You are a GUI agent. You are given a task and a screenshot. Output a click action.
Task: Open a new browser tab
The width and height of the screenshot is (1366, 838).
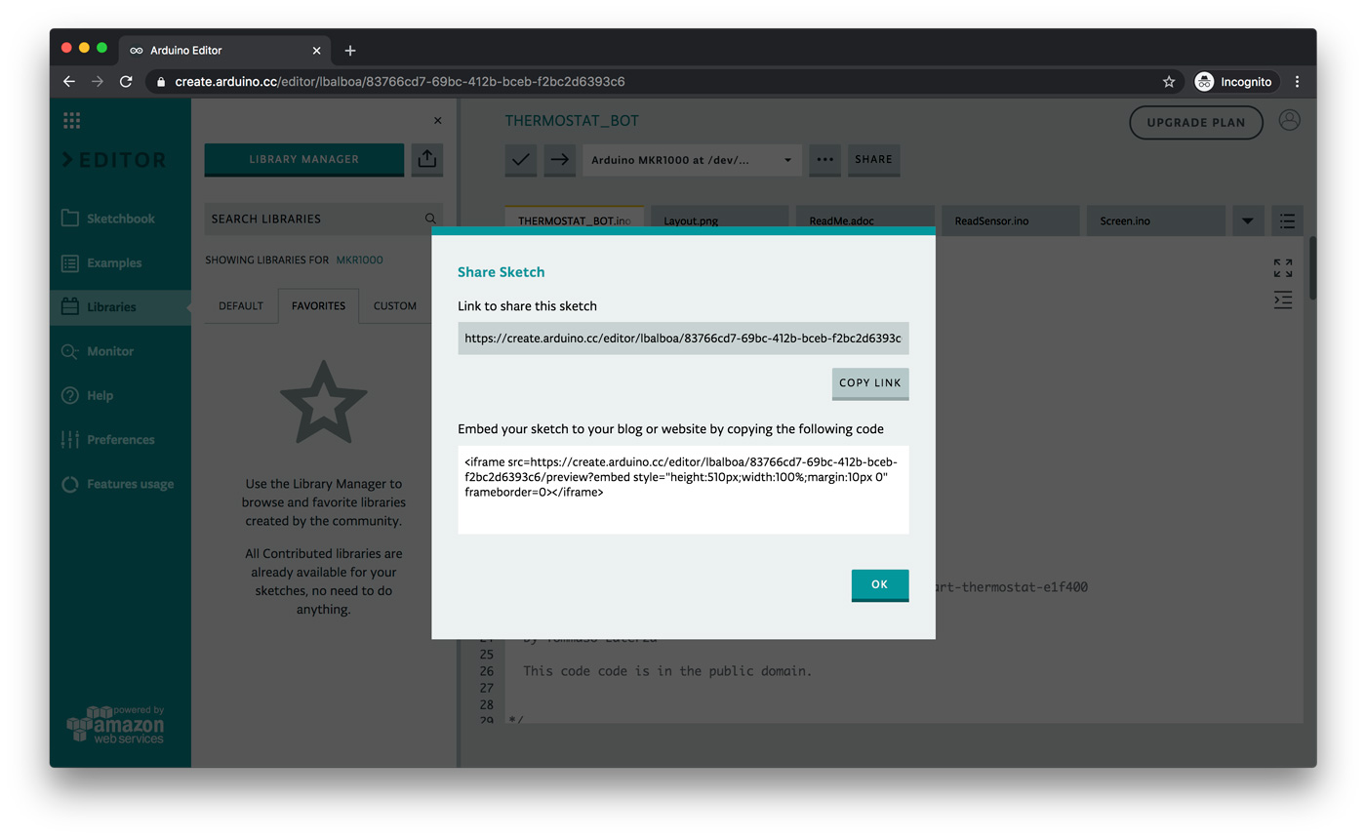350,51
